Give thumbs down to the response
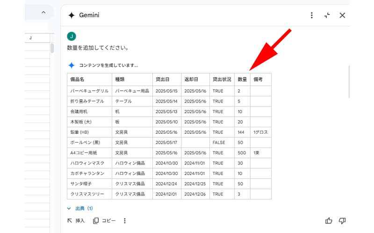Image resolution: width=374 pixels, height=233 pixels. coord(342,220)
